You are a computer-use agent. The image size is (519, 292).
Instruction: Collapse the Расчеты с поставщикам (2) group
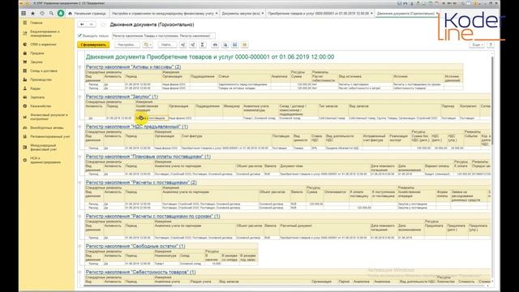pos(79,182)
